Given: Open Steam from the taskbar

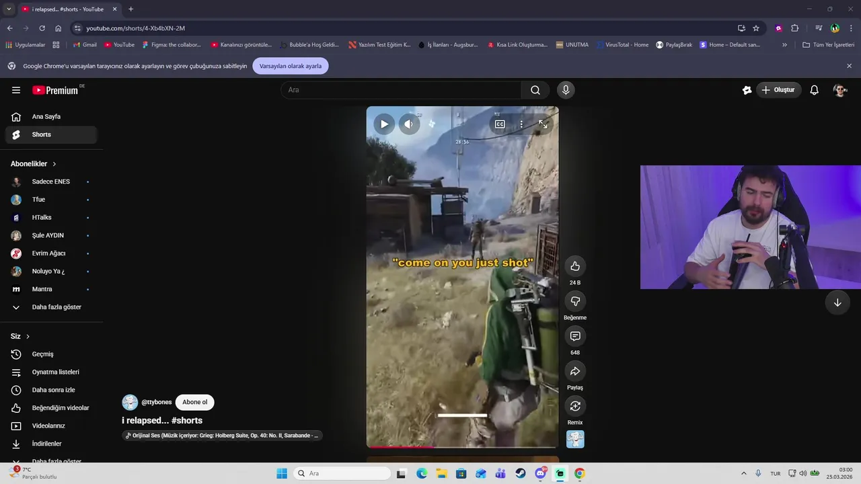Looking at the screenshot, I should (521, 473).
